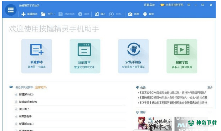
Task: Click the 新建脚本 toolbar label
Action: 32,14
